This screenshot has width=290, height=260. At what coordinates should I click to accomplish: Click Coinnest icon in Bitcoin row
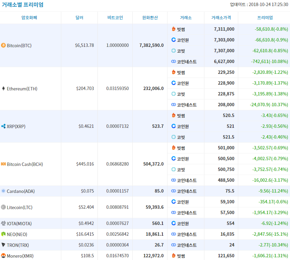pyautogui.click(x=174, y=61)
